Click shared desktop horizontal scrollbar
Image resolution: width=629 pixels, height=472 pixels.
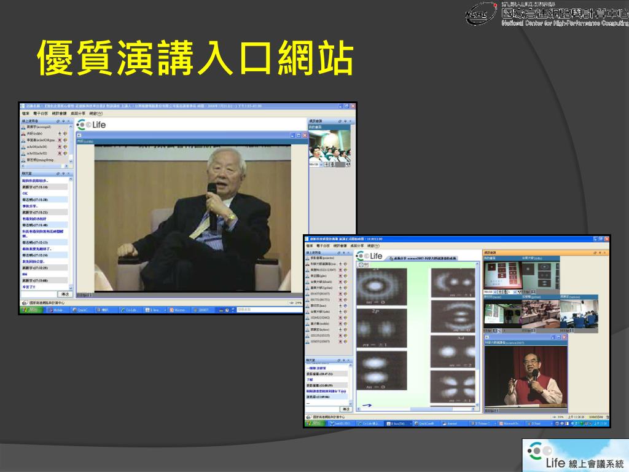tap(415, 409)
